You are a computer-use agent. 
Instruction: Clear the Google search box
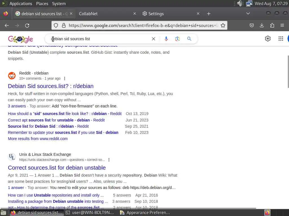coord(153,39)
